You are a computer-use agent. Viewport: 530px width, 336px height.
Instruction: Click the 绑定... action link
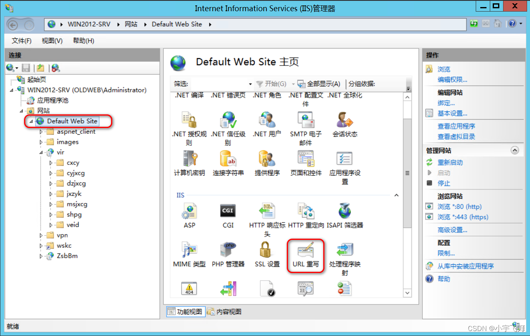(x=446, y=103)
